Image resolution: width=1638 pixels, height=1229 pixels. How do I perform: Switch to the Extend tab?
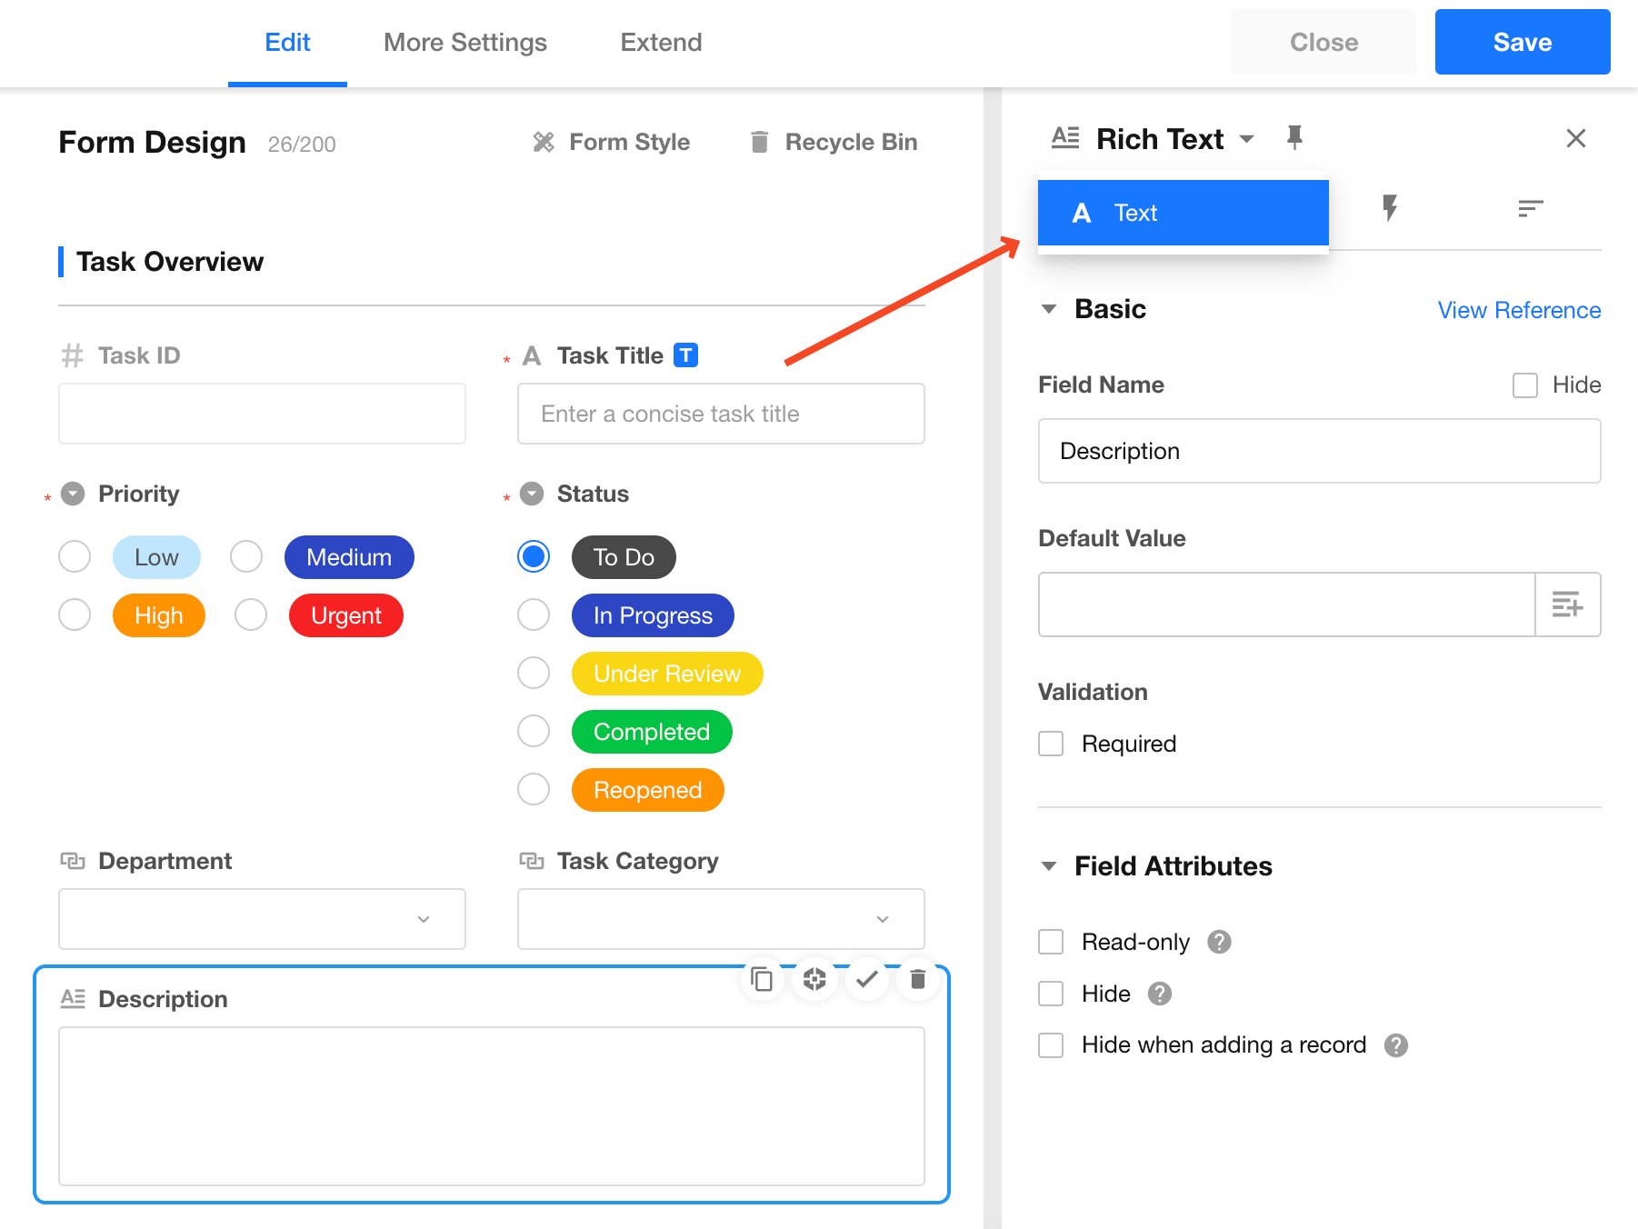(x=661, y=43)
